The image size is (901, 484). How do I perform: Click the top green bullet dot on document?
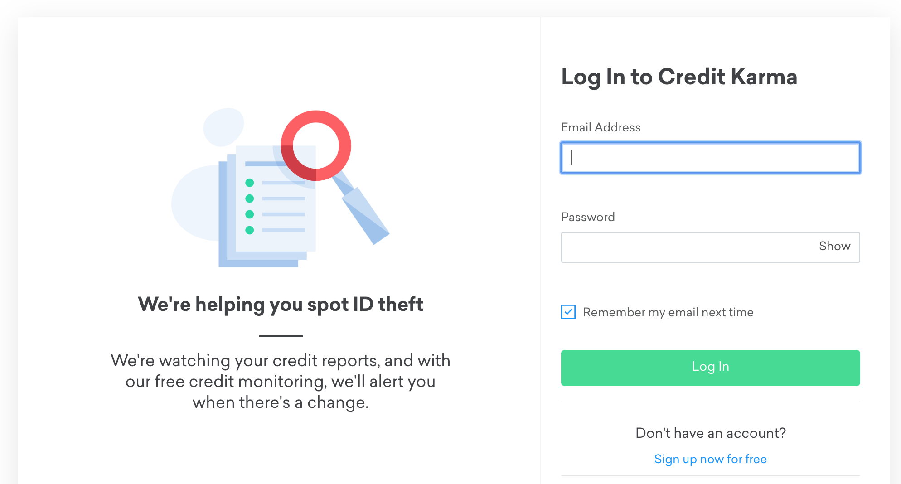[249, 183]
